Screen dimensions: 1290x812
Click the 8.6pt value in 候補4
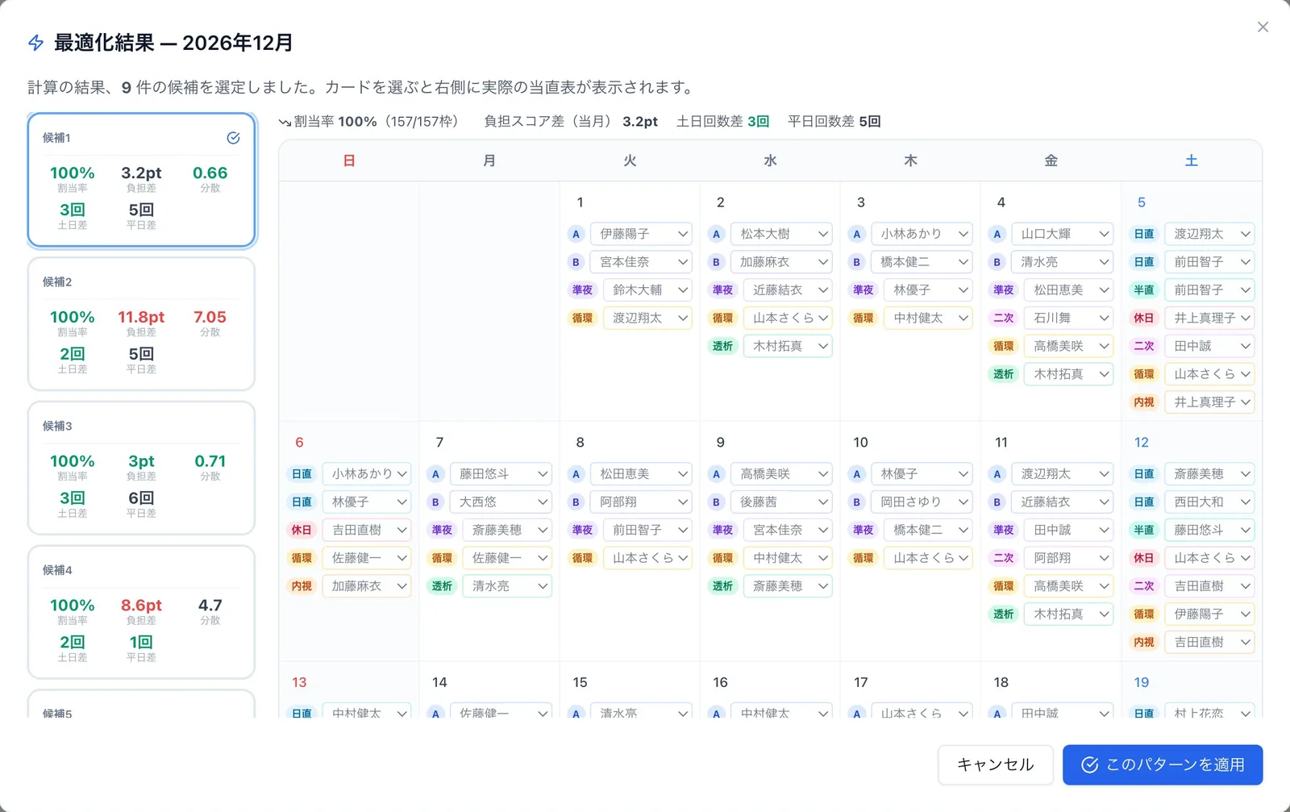pyautogui.click(x=141, y=605)
